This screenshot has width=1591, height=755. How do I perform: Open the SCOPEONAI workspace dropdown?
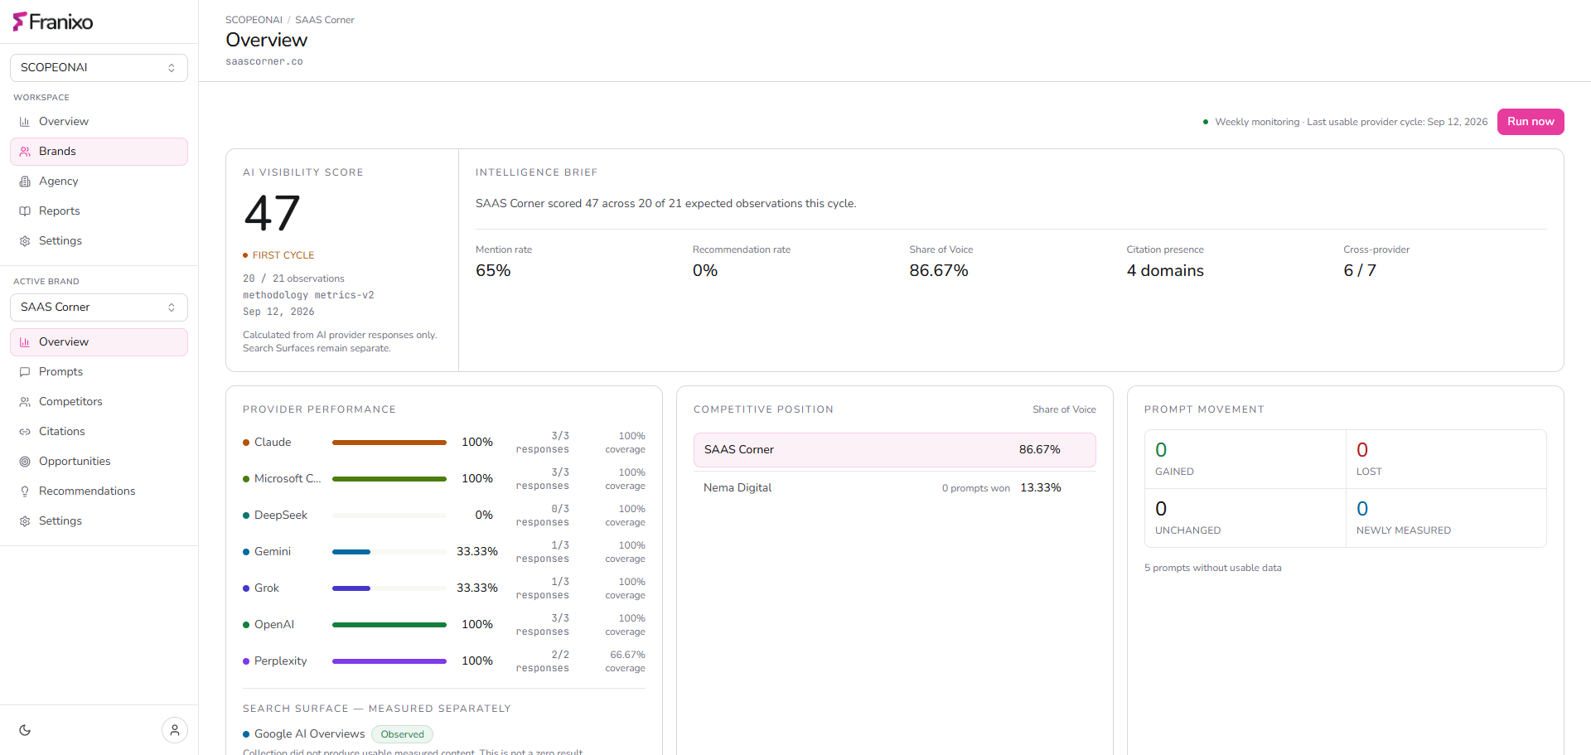tap(99, 68)
